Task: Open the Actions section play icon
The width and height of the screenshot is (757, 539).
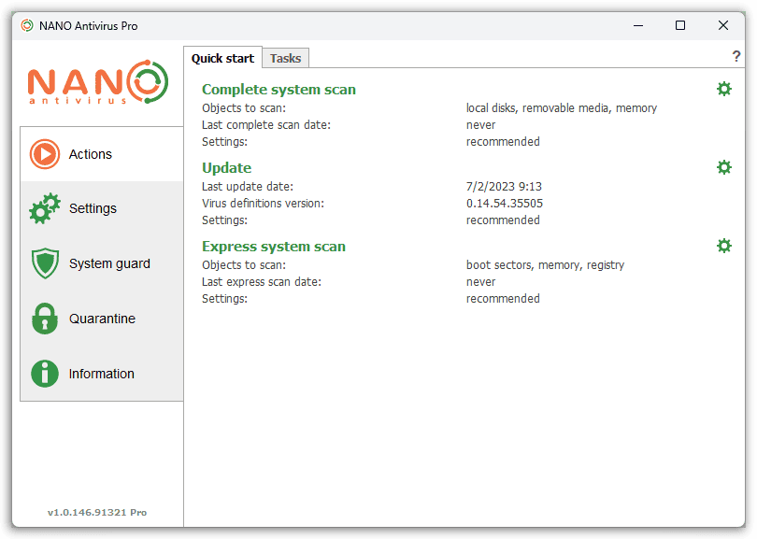Action: 45,154
